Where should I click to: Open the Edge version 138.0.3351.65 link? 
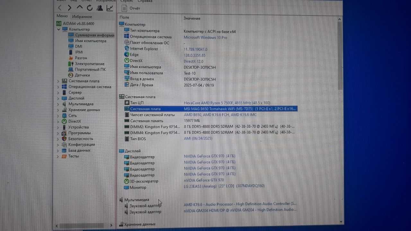point(195,56)
